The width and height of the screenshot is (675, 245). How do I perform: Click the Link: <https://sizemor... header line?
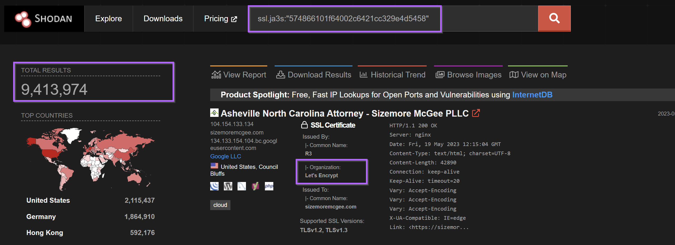(429, 227)
